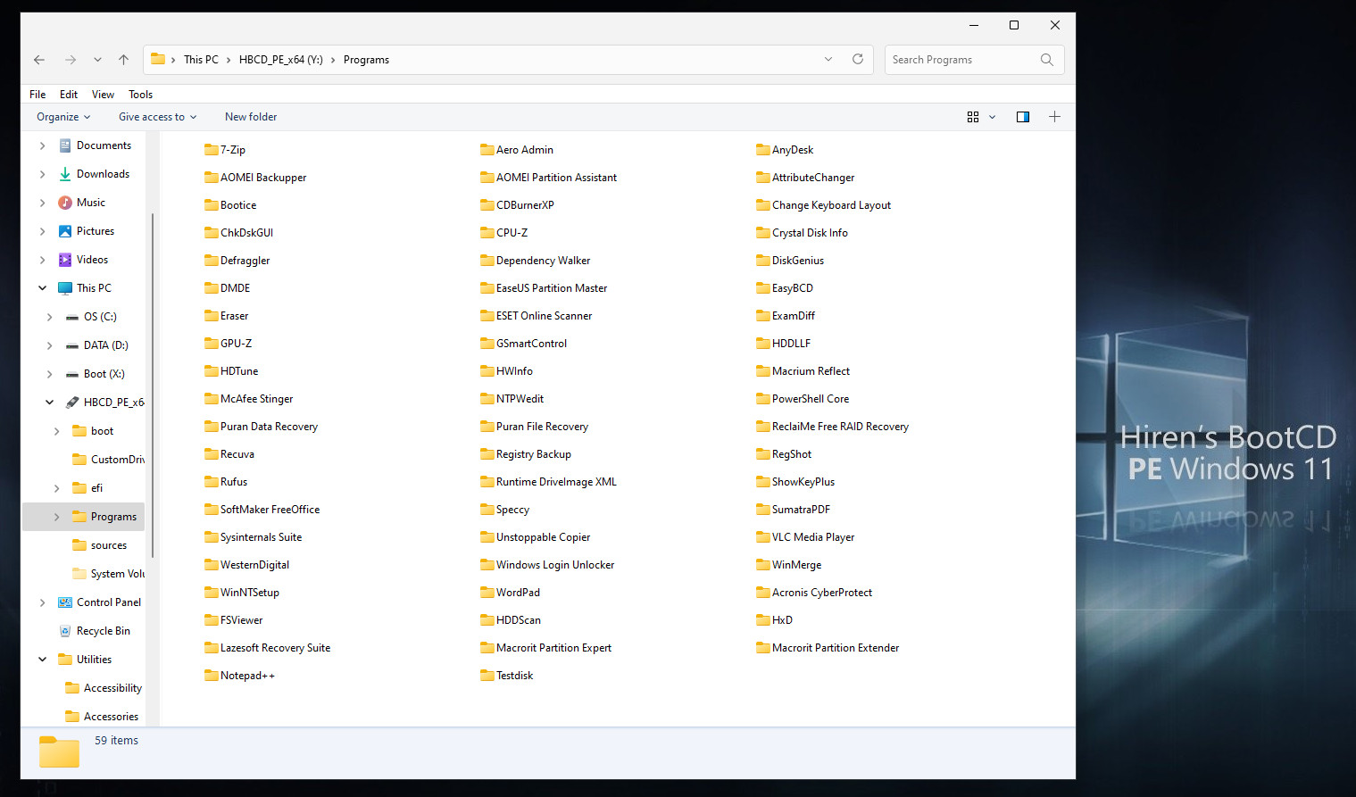Go back using the back arrow
1356x797 pixels.
pyautogui.click(x=38, y=60)
